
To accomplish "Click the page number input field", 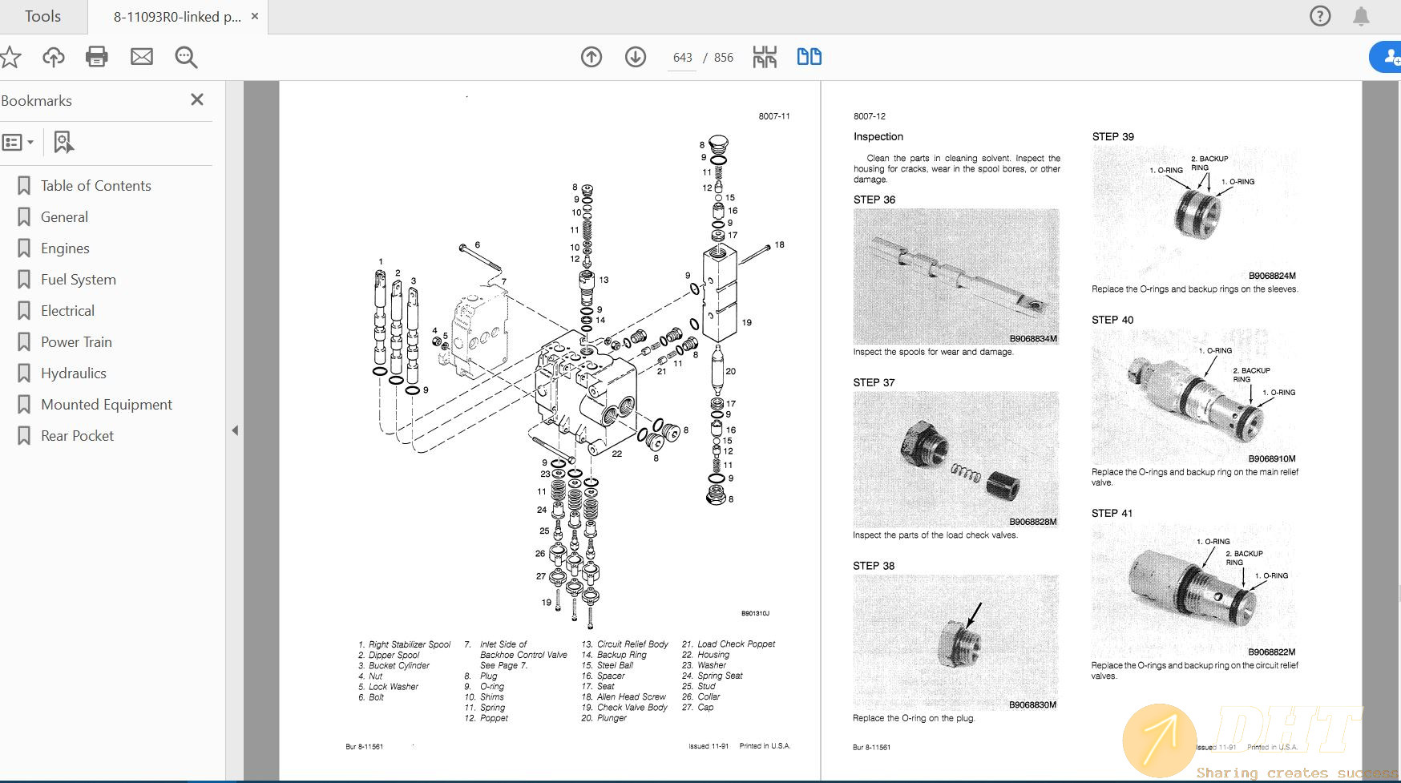I will click(682, 58).
